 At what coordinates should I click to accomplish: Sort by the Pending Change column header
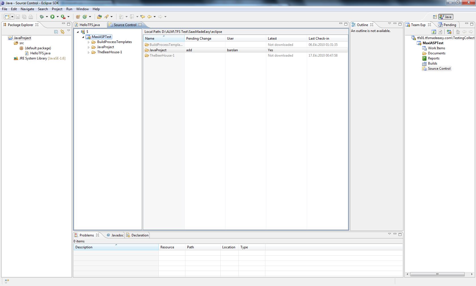pos(205,39)
